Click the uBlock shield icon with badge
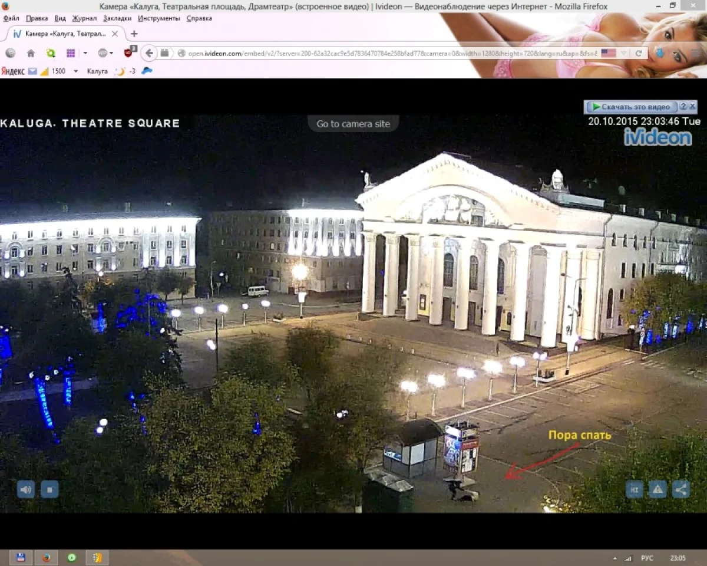The height and width of the screenshot is (566, 707). click(129, 52)
